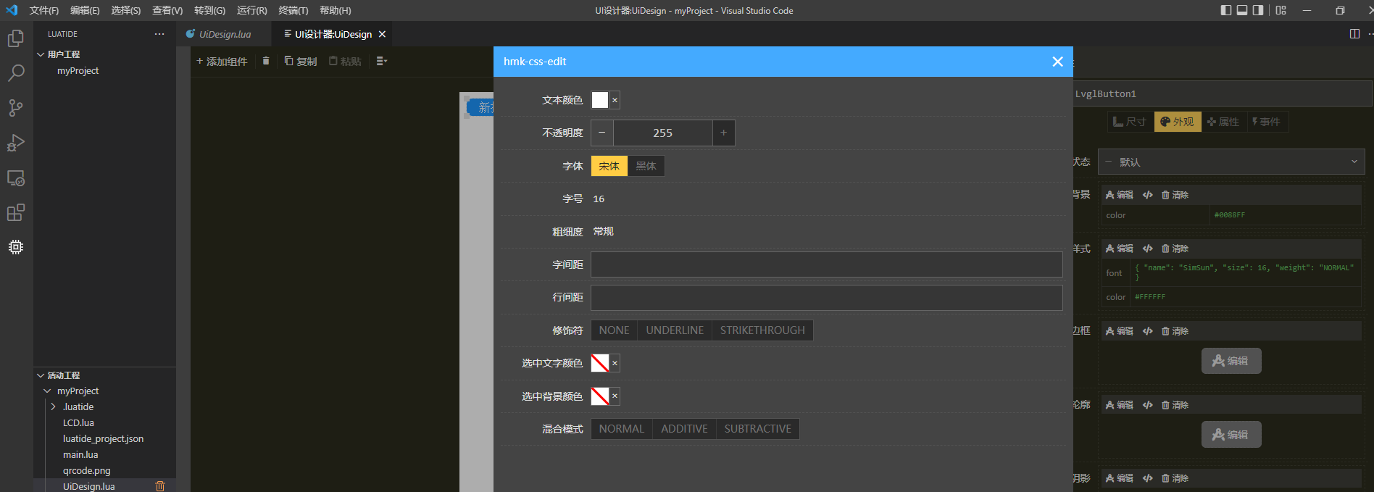The image size is (1374, 492).
Task: Switch to 事件 events tab
Action: [1266, 122]
